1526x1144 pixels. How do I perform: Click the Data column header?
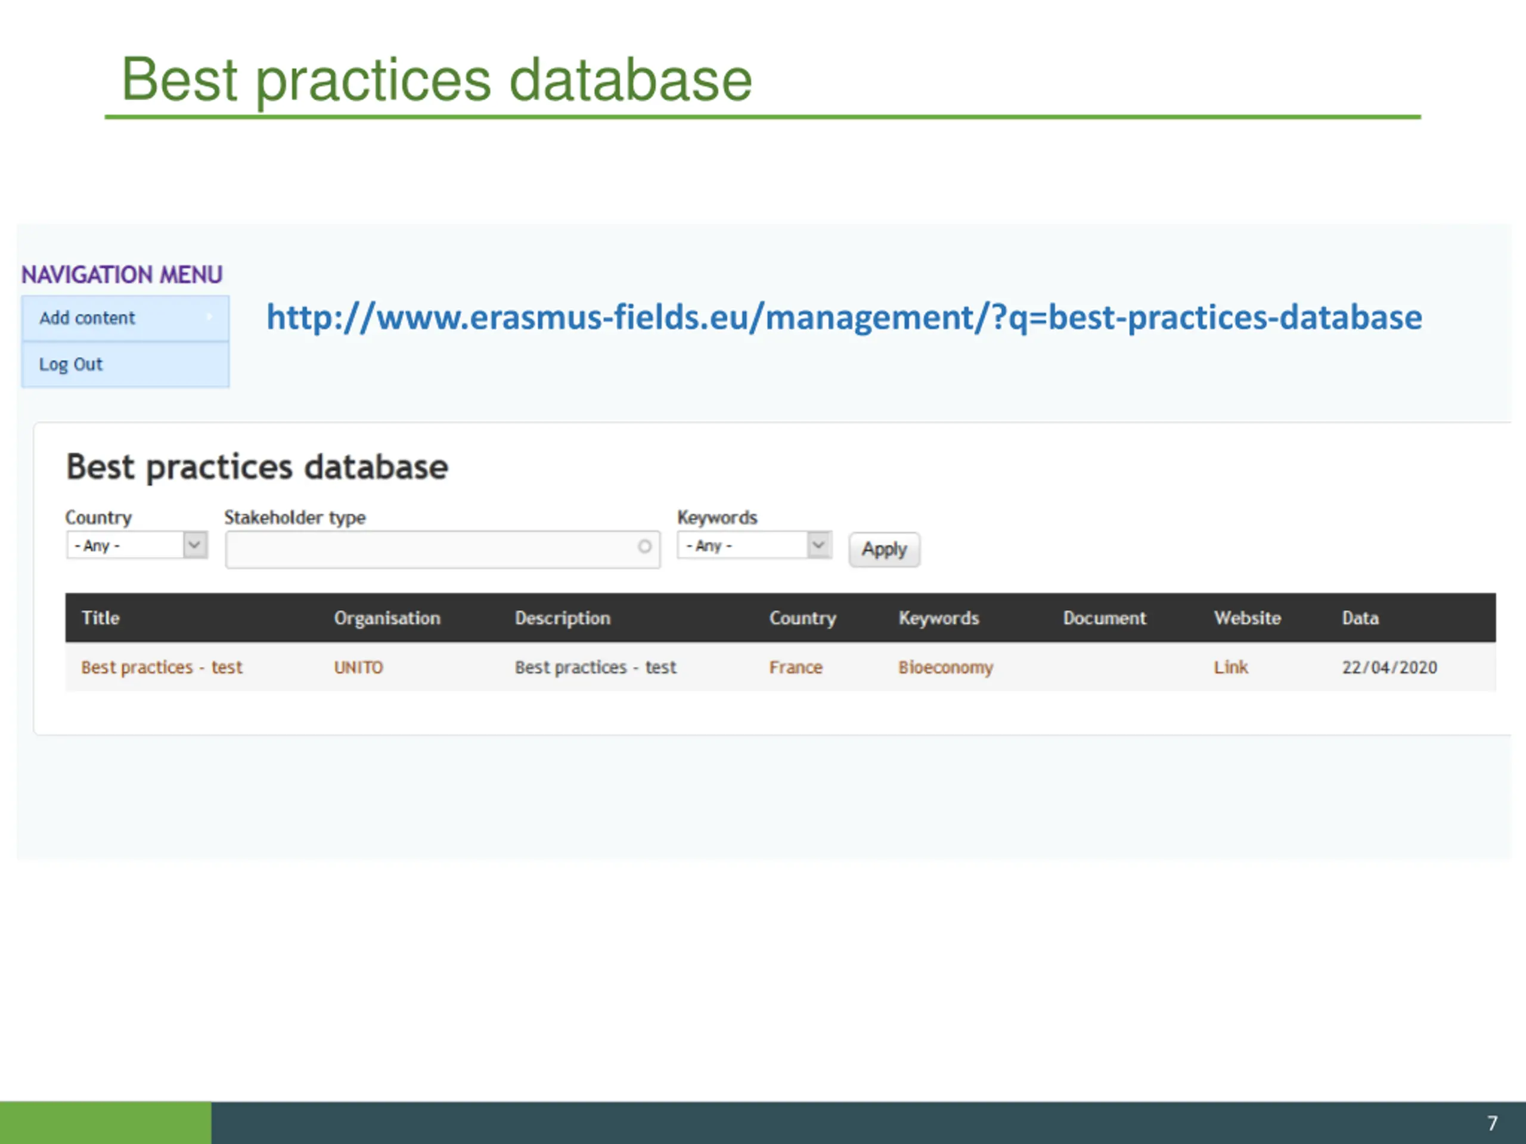[x=1360, y=618]
